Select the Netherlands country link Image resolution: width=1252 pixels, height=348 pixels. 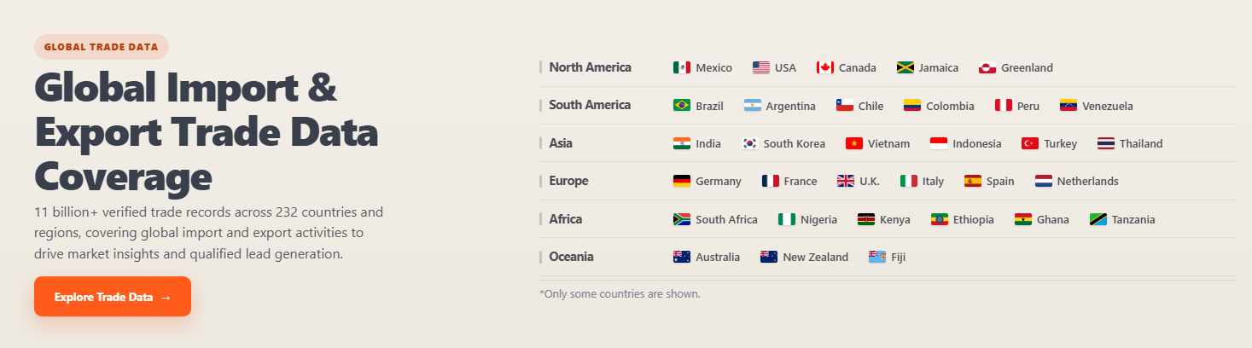pos(1076,181)
